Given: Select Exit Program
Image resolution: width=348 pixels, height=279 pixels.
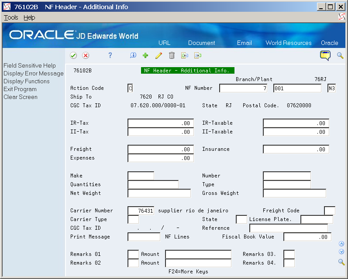Looking at the screenshot, I should [x=20, y=89].
